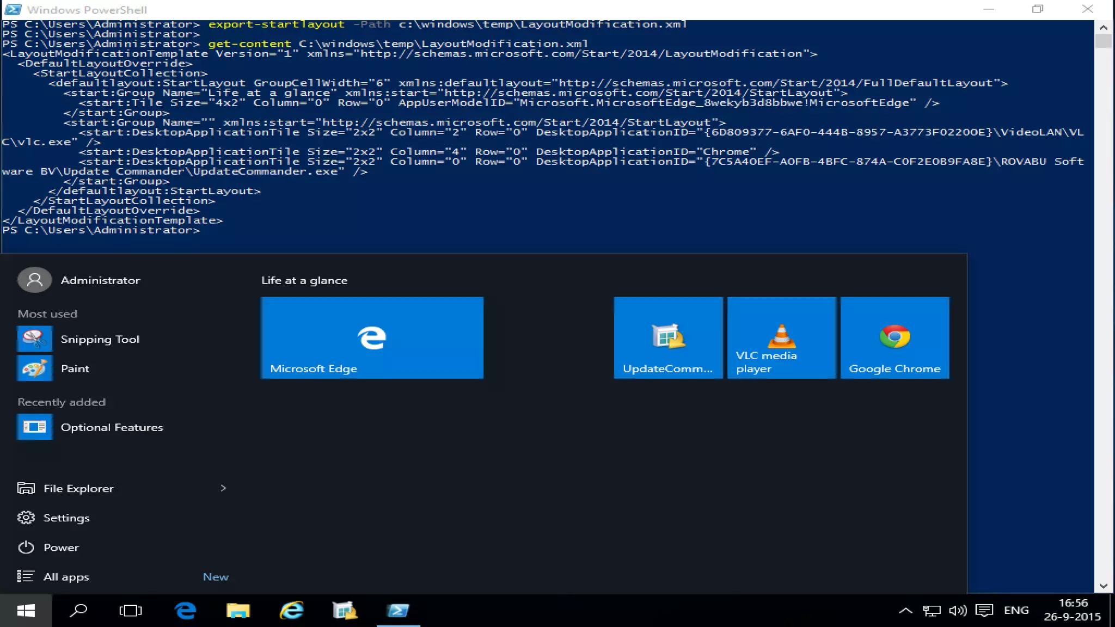Click the Administrator account name

tap(100, 280)
